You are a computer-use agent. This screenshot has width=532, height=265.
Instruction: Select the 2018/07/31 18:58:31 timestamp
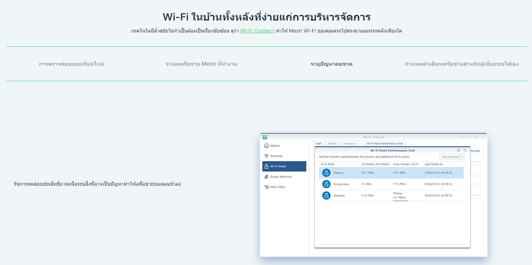(438, 196)
